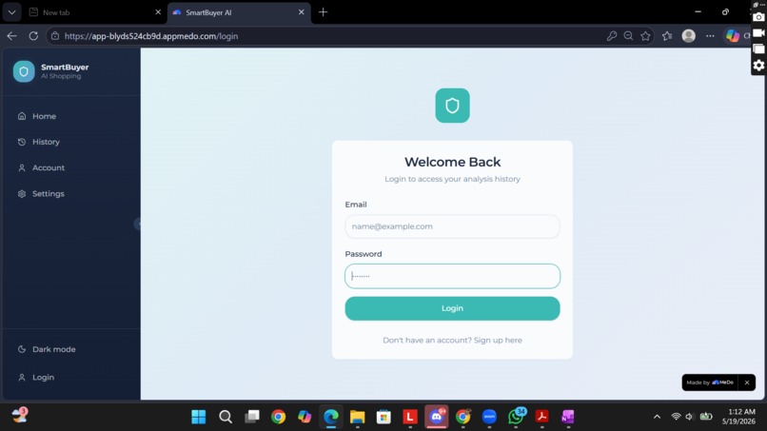Open File Explorer in the taskbar
The height and width of the screenshot is (431, 767).
tap(358, 417)
